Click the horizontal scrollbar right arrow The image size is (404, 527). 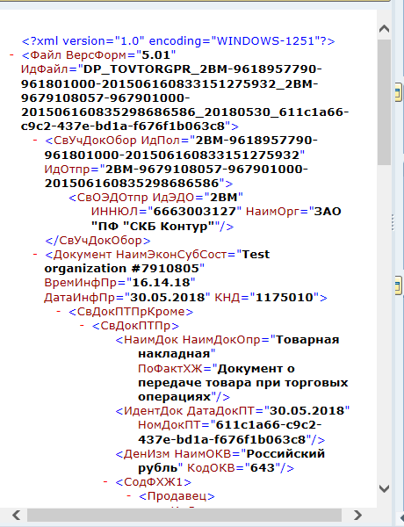pyautogui.click(x=357, y=515)
